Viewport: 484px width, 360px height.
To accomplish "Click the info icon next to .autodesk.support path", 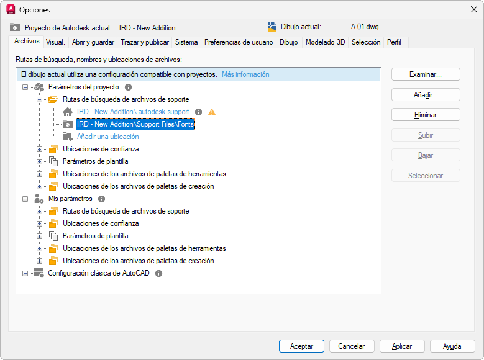I will coord(198,112).
